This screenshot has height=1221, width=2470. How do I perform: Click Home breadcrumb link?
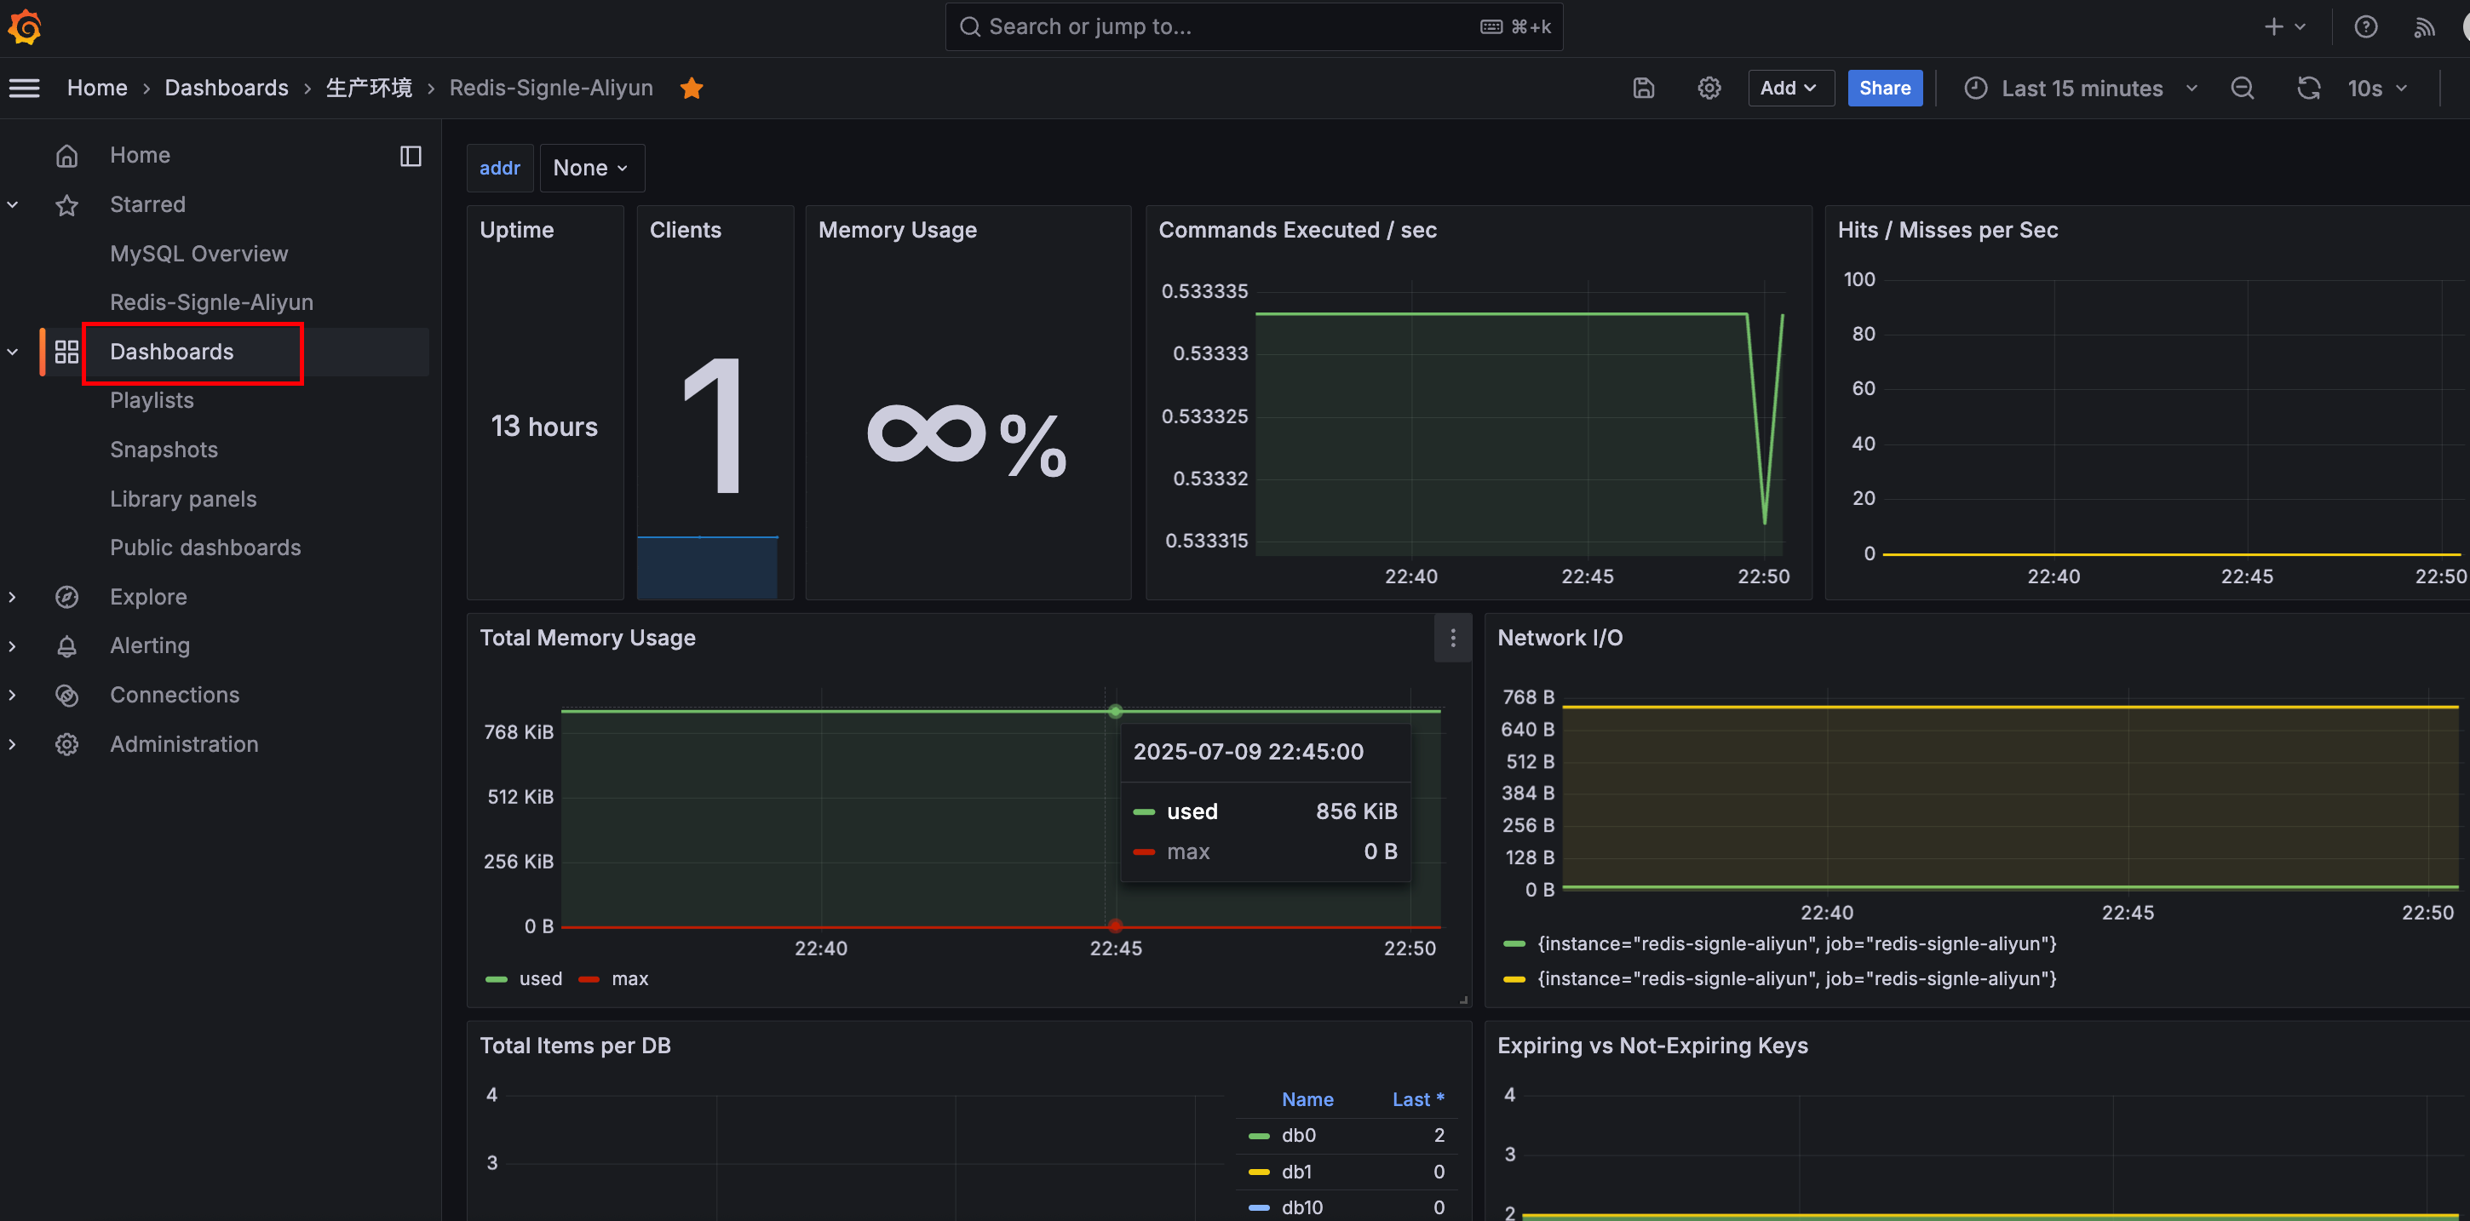(97, 89)
